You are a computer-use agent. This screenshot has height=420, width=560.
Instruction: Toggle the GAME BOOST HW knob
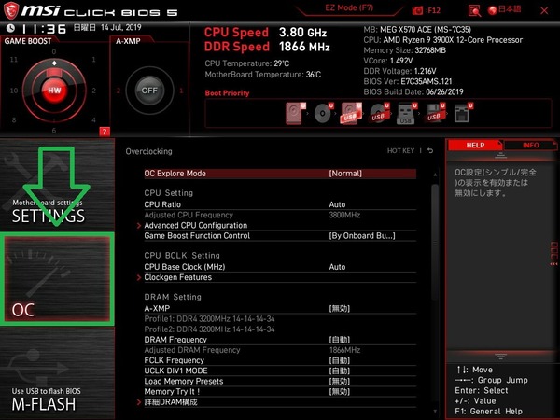pos(54,90)
